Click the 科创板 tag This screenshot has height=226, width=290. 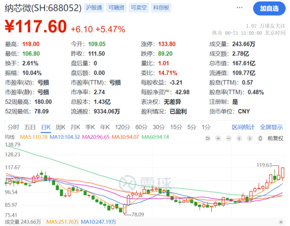161,8
